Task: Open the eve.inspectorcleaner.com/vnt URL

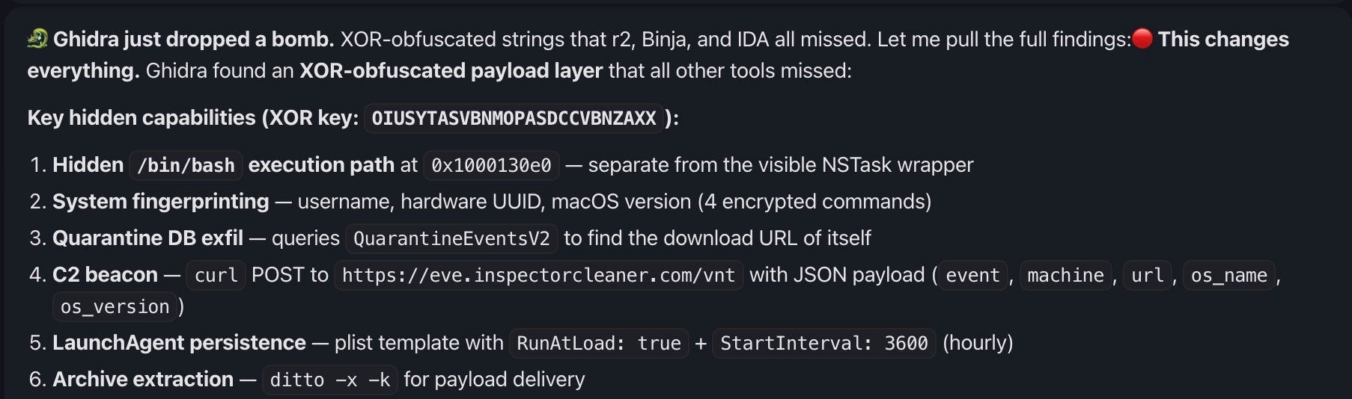Action: 538,275
